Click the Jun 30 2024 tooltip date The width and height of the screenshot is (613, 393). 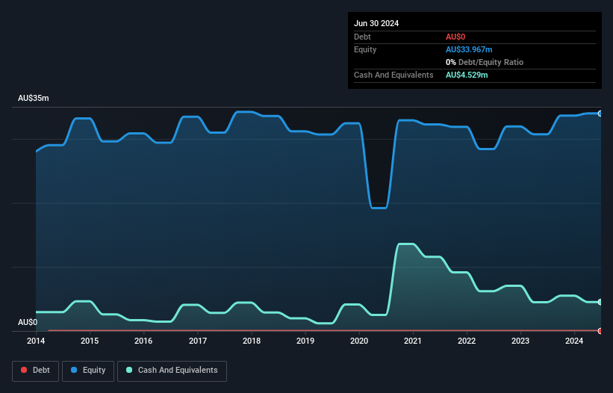(x=376, y=23)
